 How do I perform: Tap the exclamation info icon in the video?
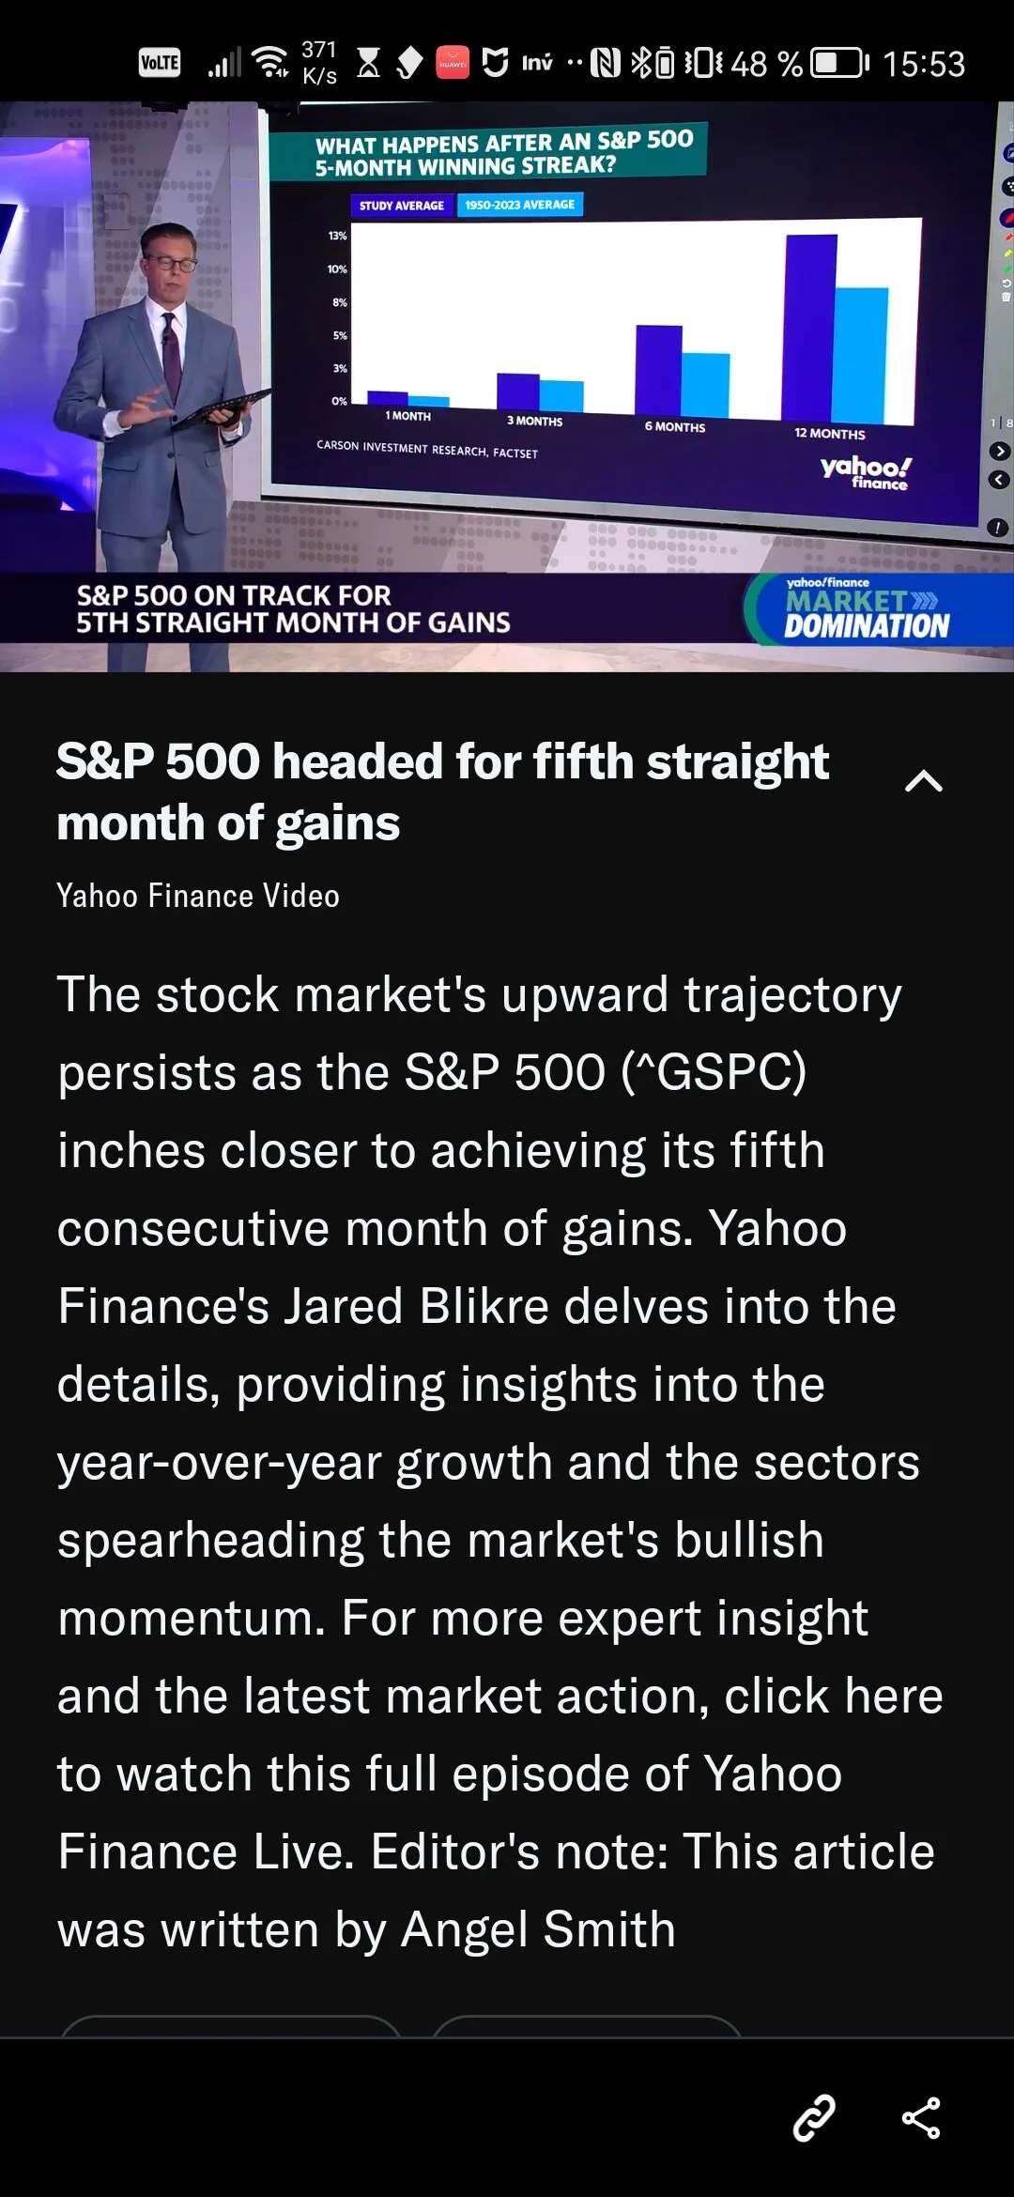[998, 528]
